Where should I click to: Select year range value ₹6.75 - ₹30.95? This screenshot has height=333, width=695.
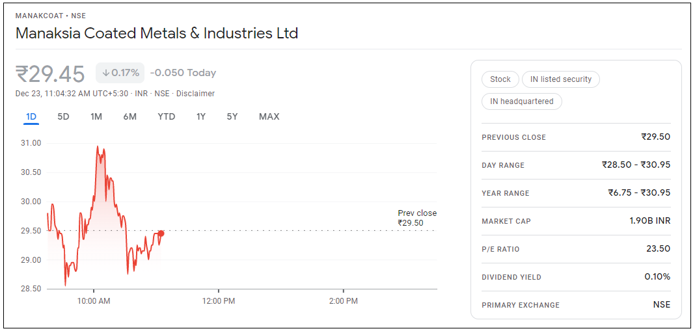click(639, 193)
